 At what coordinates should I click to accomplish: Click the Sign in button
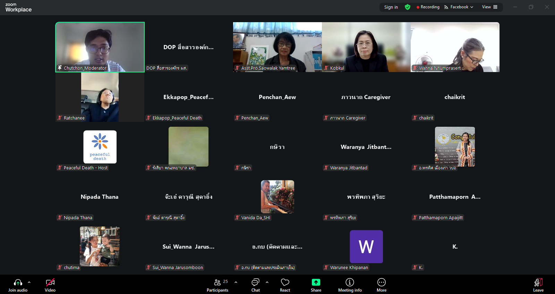point(391,7)
